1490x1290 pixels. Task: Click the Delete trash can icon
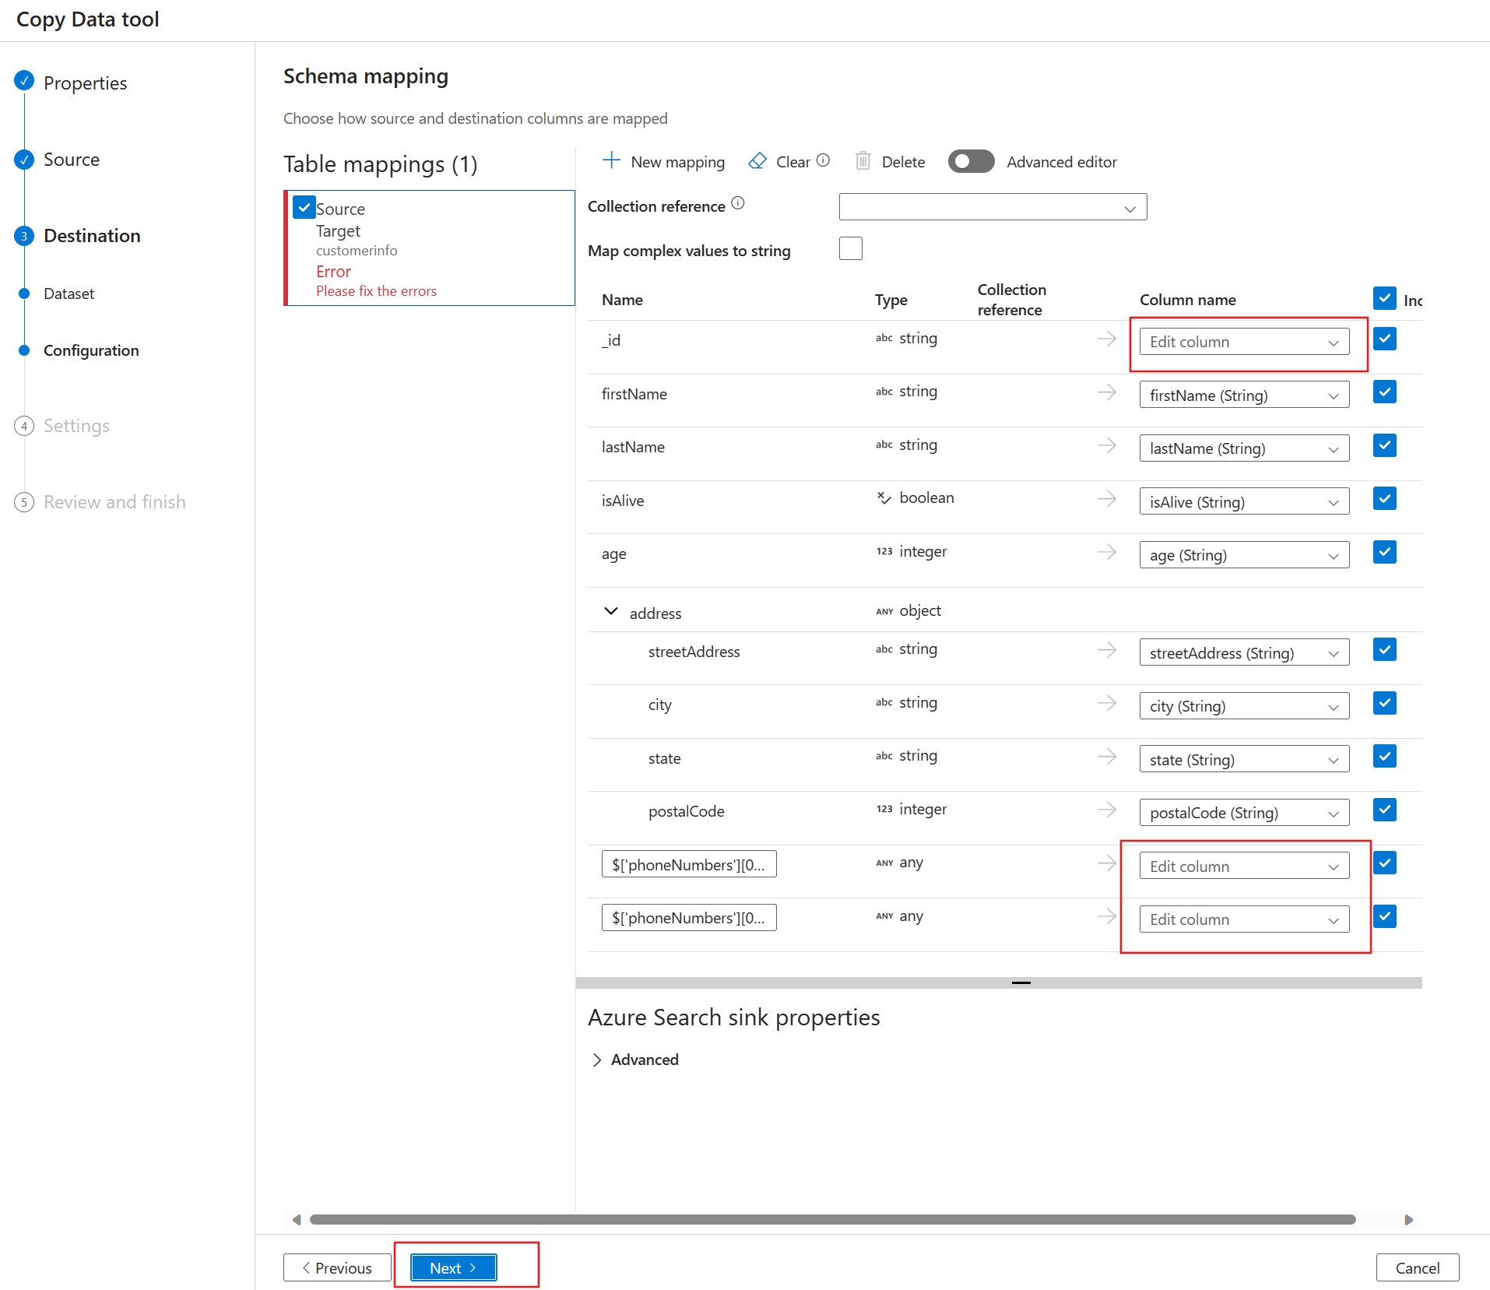point(863,161)
